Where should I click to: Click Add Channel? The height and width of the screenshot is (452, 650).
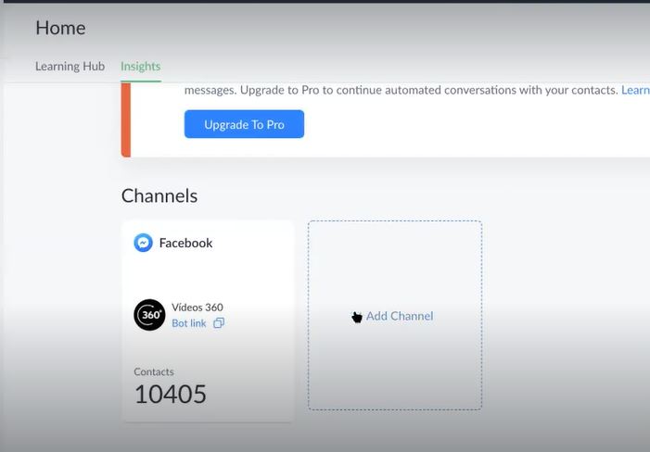pos(400,316)
